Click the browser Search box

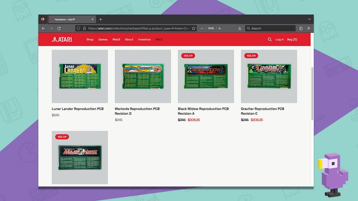pos(270,28)
